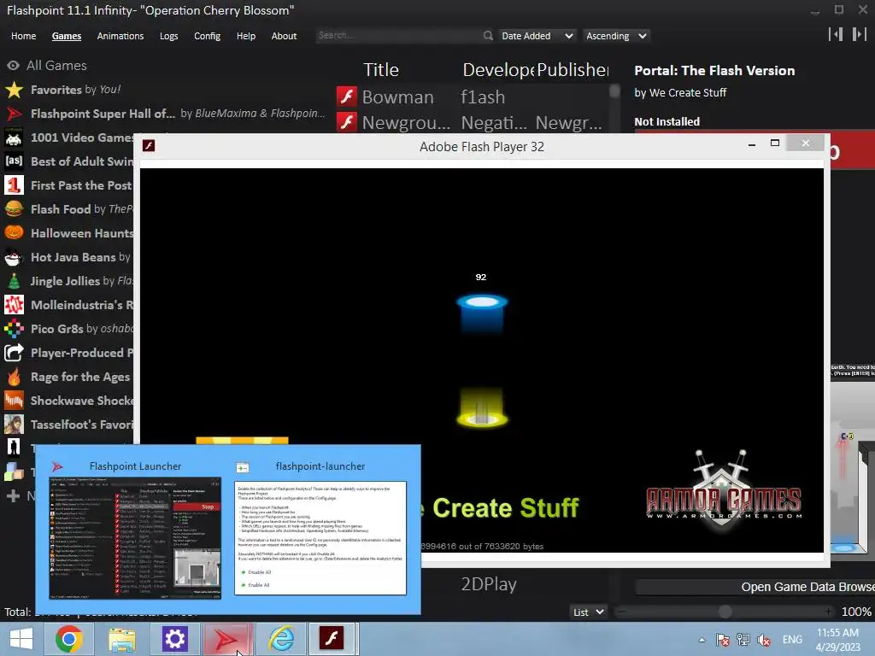This screenshot has height=656, width=875.
Task: Toggle the All Games eye icon
Action: click(x=14, y=65)
